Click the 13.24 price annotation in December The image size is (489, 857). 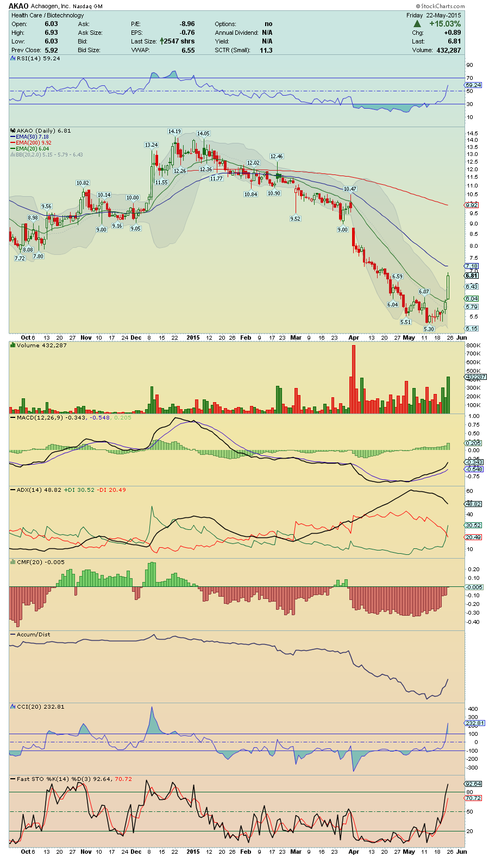[151, 145]
